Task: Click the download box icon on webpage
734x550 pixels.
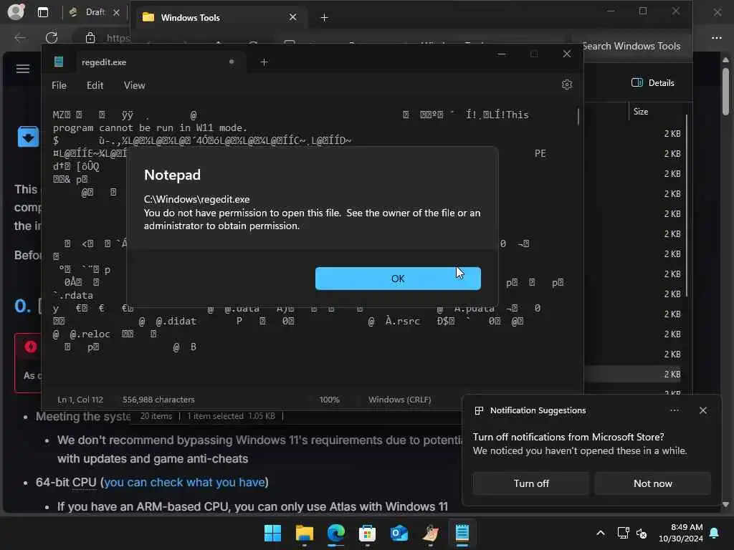Action: pyautogui.click(x=29, y=137)
